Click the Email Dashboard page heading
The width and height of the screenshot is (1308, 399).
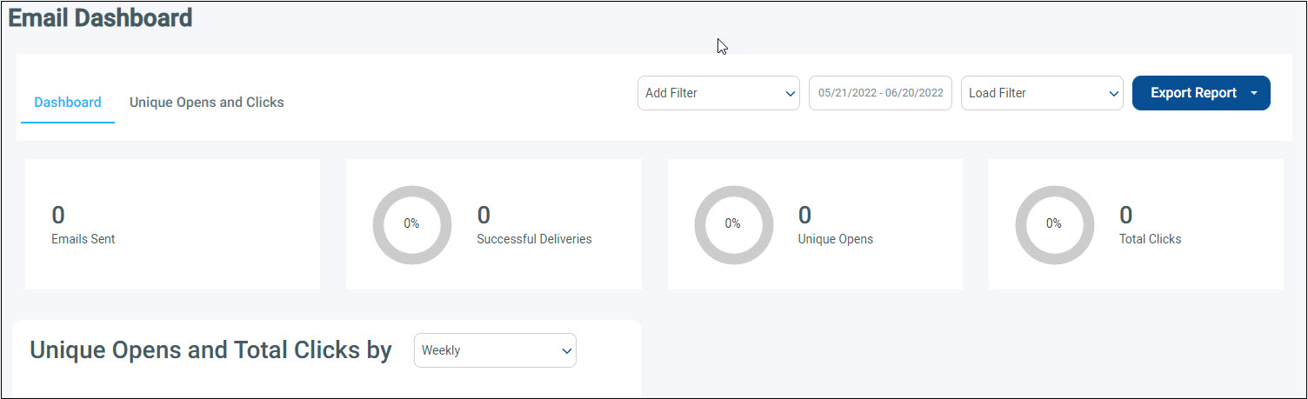click(x=100, y=17)
